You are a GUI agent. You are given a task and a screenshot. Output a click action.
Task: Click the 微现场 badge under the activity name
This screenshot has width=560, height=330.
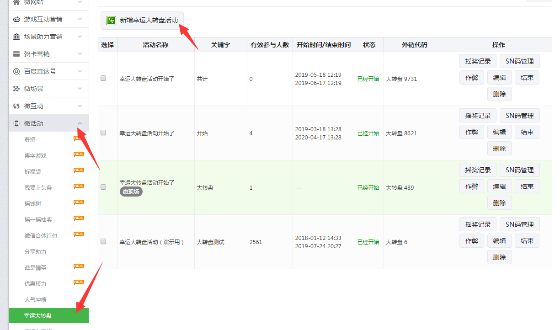tap(131, 192)
